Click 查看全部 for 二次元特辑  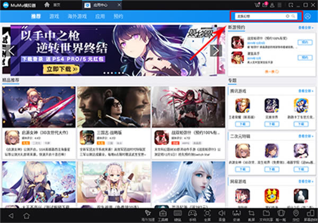click(x=306, y=136)
